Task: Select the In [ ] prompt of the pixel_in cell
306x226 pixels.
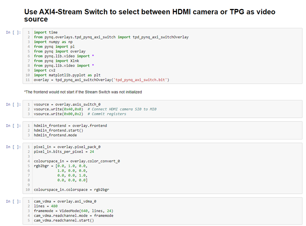Action: click(x=13, y=147)
